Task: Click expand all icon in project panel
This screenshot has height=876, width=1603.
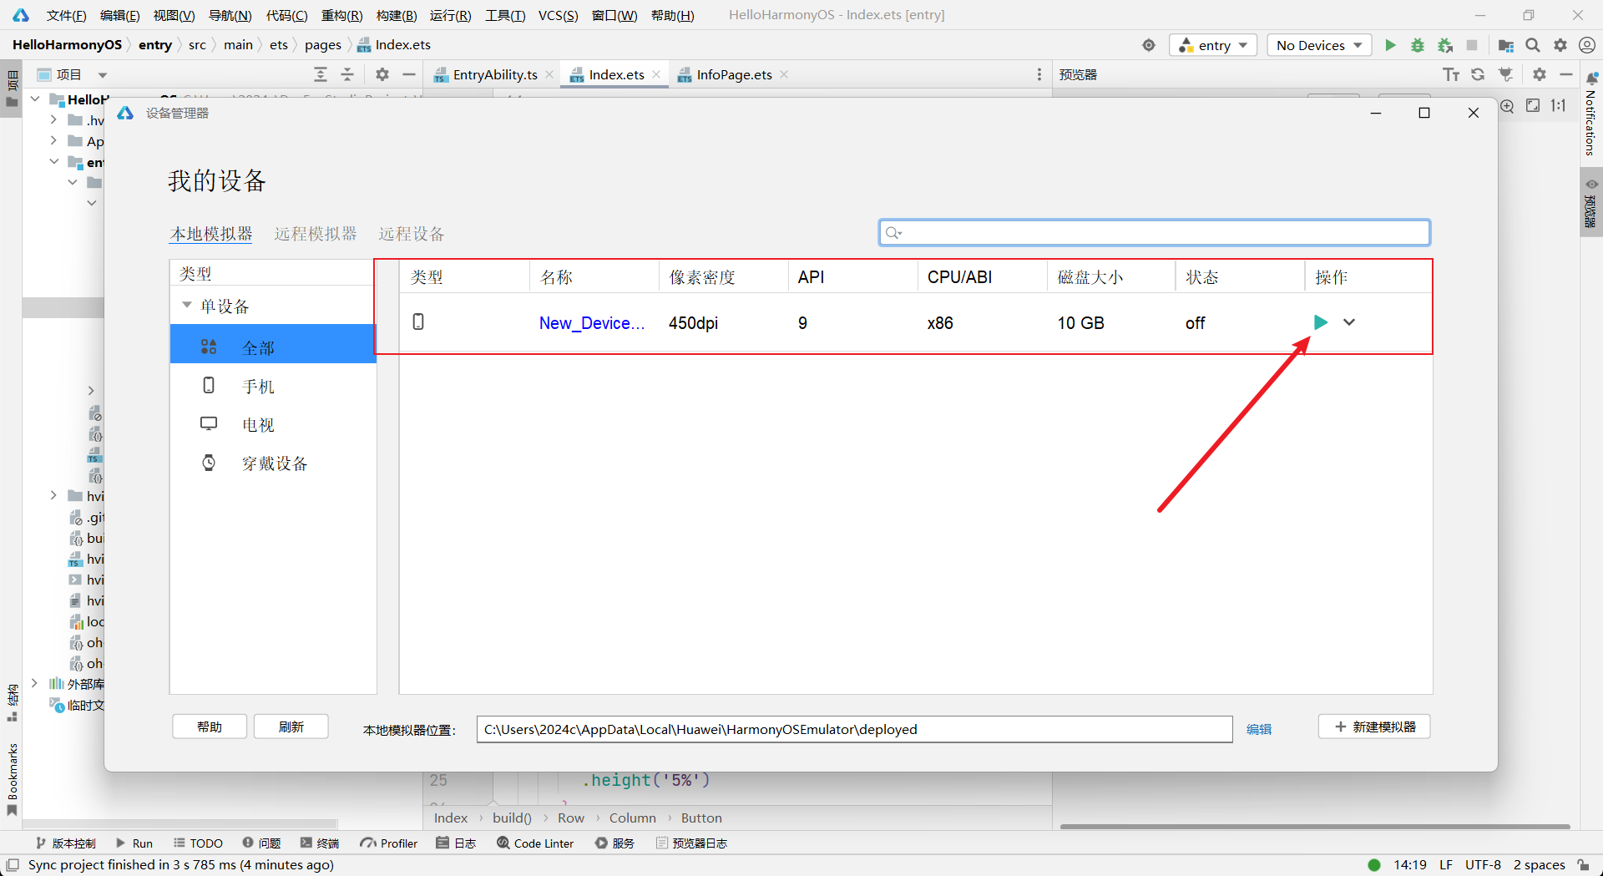Action: tap(321, 74)
